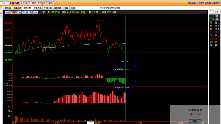The image size is (221, 124).
Task: Click the total volume 788.3 value
Action: click(110, 12)
